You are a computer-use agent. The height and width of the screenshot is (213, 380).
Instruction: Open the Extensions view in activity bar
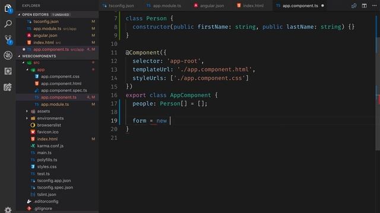tap(8, 71)
